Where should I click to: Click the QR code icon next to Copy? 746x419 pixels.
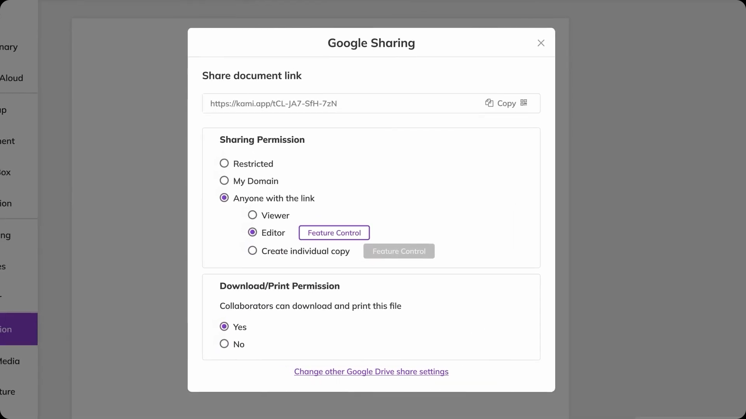coord(524,103)
